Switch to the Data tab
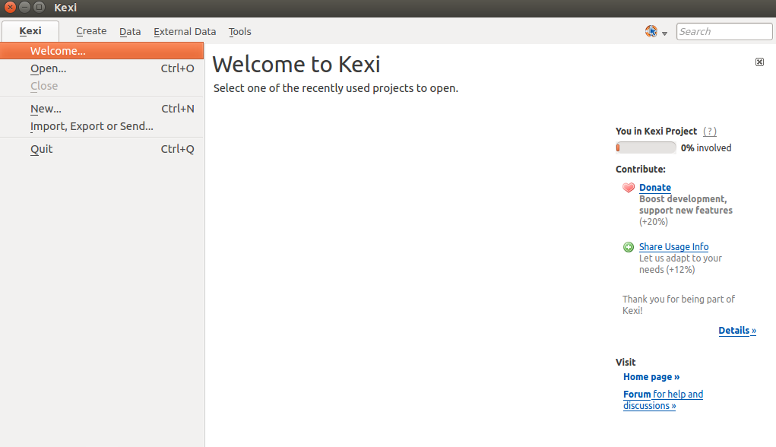This screenshot has width=776, height=447. (x=130, y=32)
